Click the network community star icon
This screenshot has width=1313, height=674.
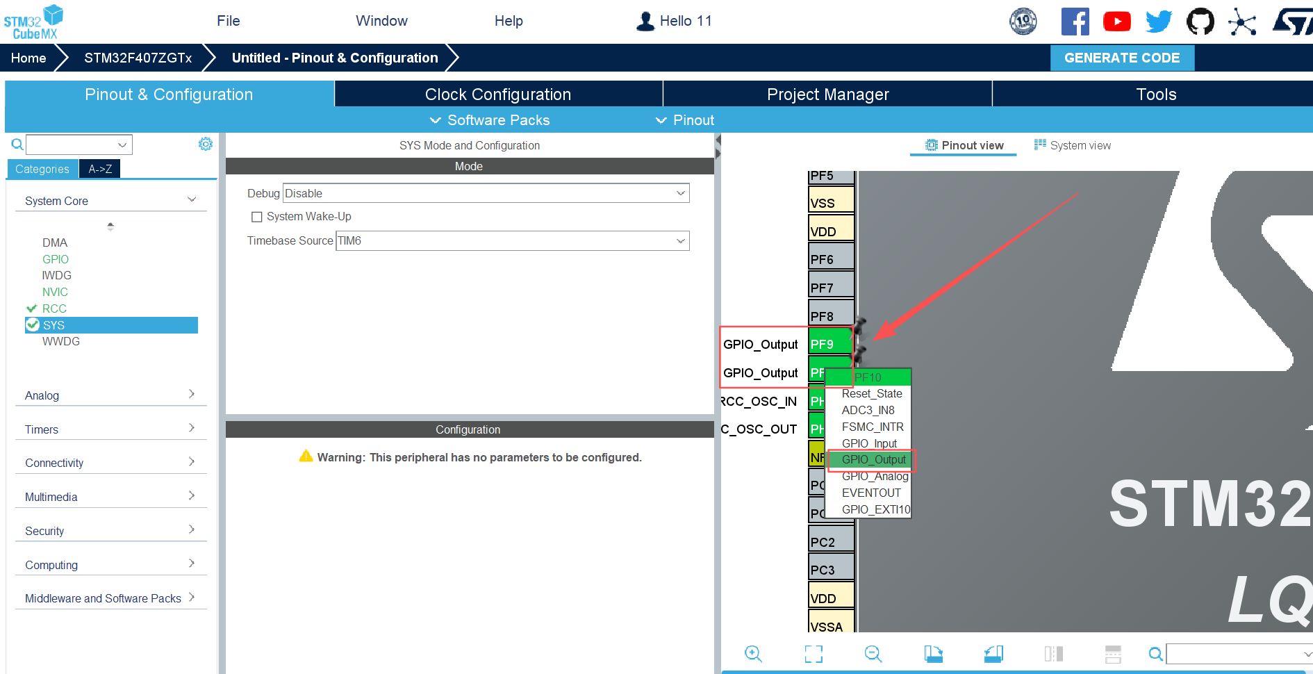coord(1242,22)
